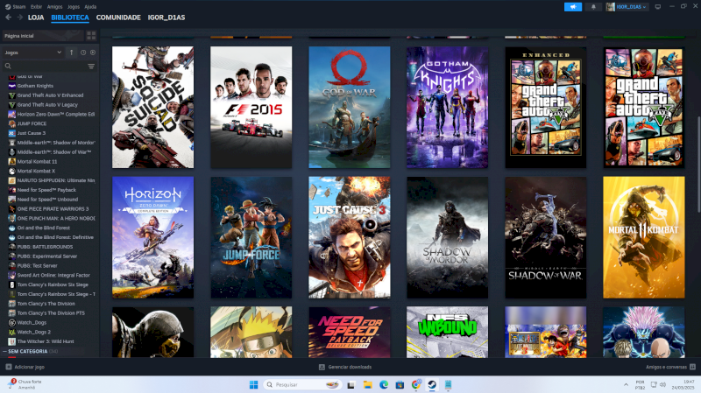The width and height of the screenshot is (701, 393).
Task: Open the Jogos menu in menu bar
Action: tap(74, 7)
